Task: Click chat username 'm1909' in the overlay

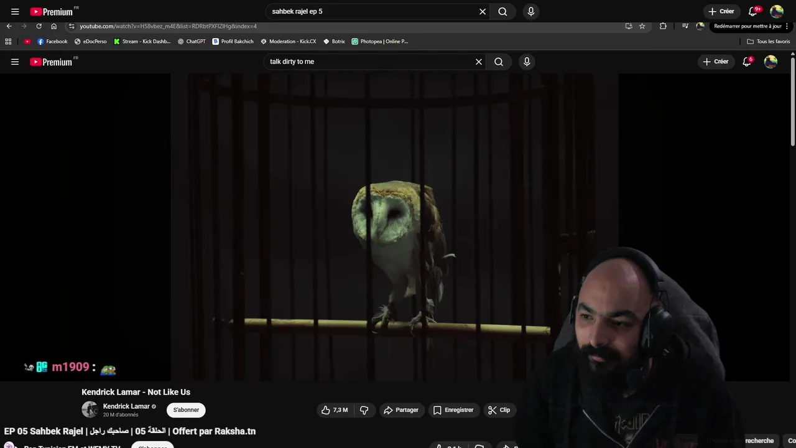Action: [x=70, y=367]
